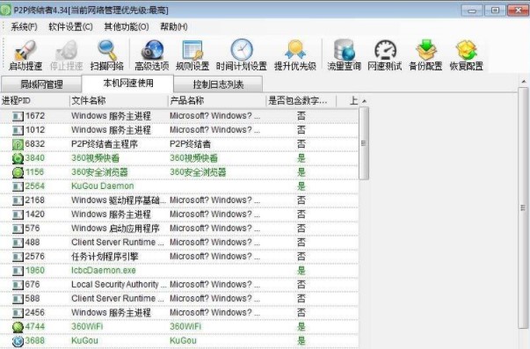Select row Windows 驱动程序基础
The width and height of the screenshot is (530, 349).
coord(179,200)
